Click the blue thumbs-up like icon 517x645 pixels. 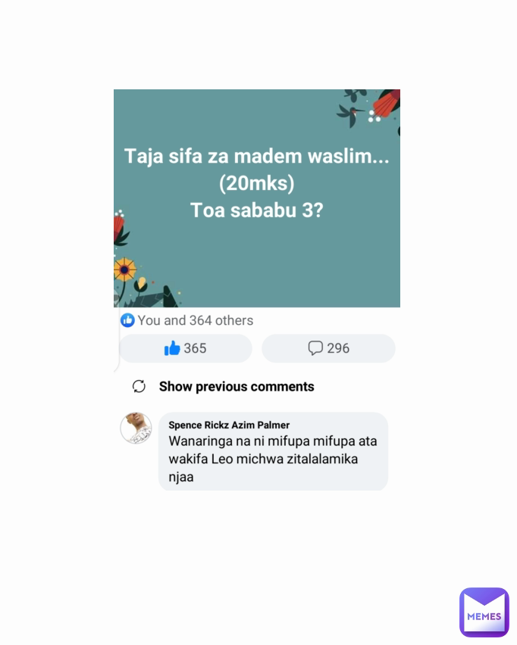pyautogui.click(x=172, y=348)
